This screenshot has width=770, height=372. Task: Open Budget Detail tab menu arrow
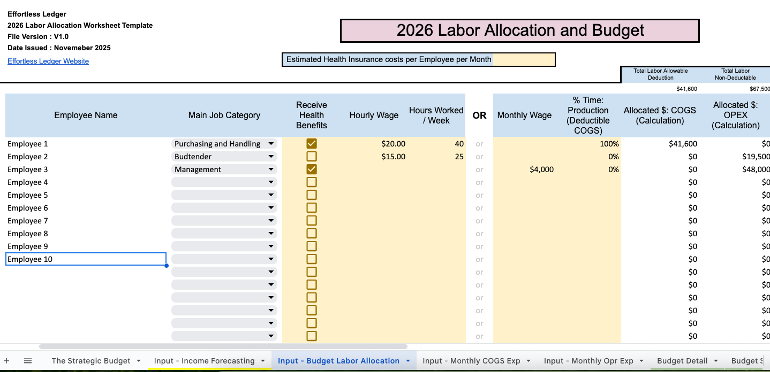tap(716, 361)
